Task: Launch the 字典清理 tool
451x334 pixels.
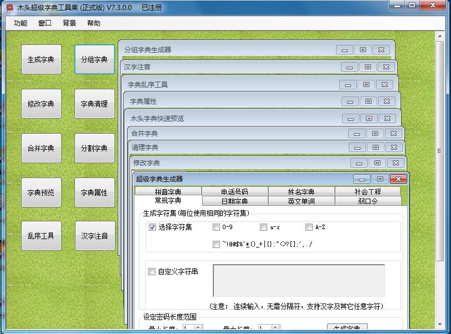Action: (x=94, y=104)
